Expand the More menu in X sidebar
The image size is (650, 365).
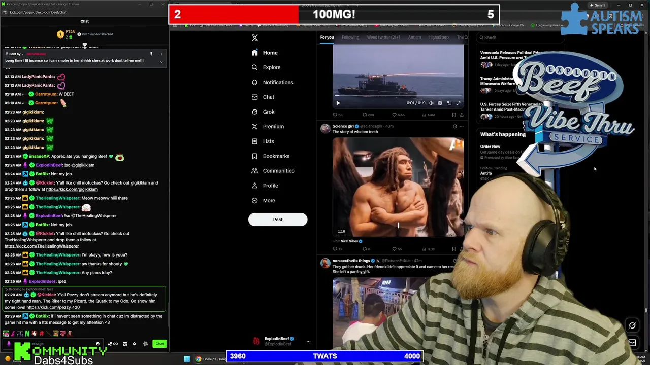(264, 200)
